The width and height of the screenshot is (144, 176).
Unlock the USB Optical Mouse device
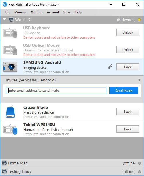point(128,50)
